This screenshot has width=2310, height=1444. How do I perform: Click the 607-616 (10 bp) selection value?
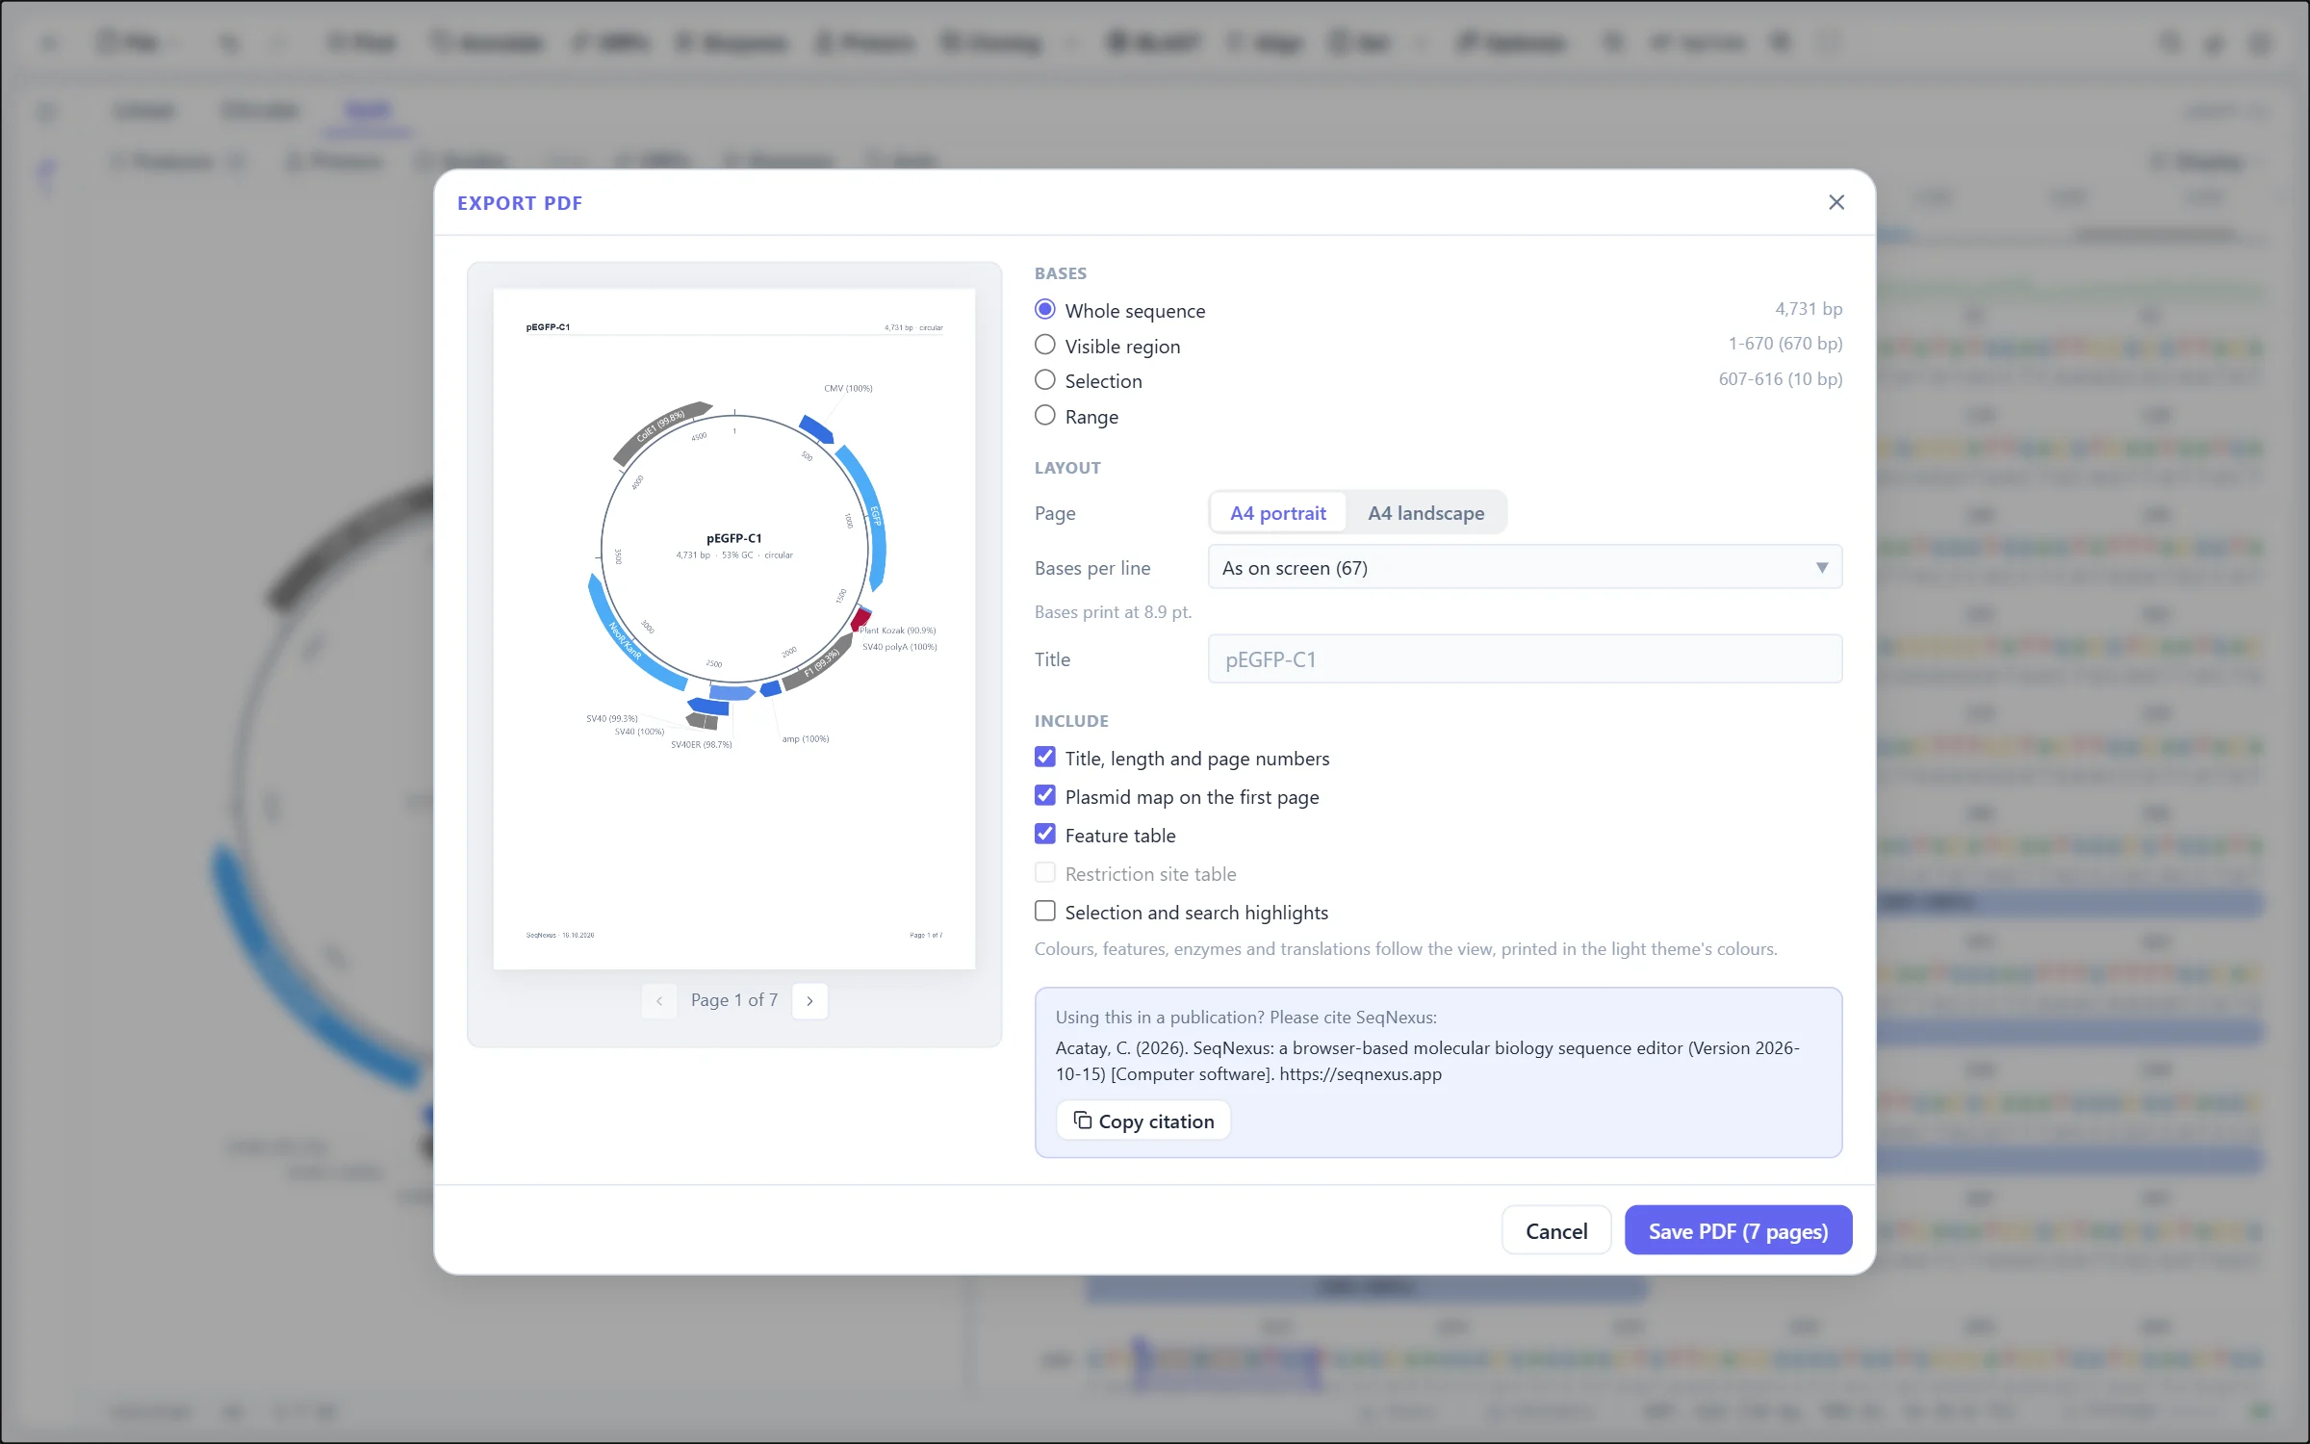[x=1781, y=379]
